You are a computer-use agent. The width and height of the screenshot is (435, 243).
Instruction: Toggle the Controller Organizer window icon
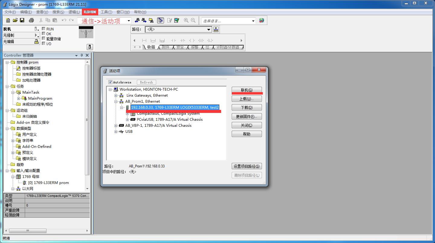pos(160,20)
